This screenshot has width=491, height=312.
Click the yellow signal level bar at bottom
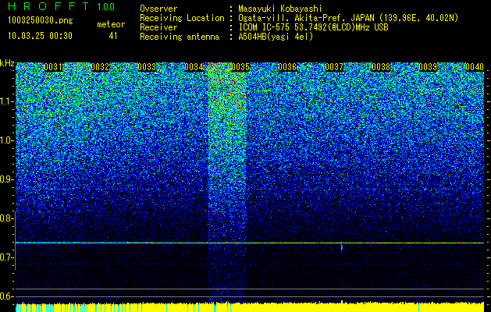tap(250, 307)
